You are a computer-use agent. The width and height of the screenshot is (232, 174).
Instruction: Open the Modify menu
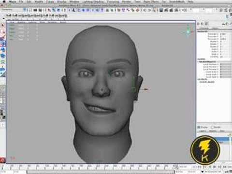click(39, 2)
